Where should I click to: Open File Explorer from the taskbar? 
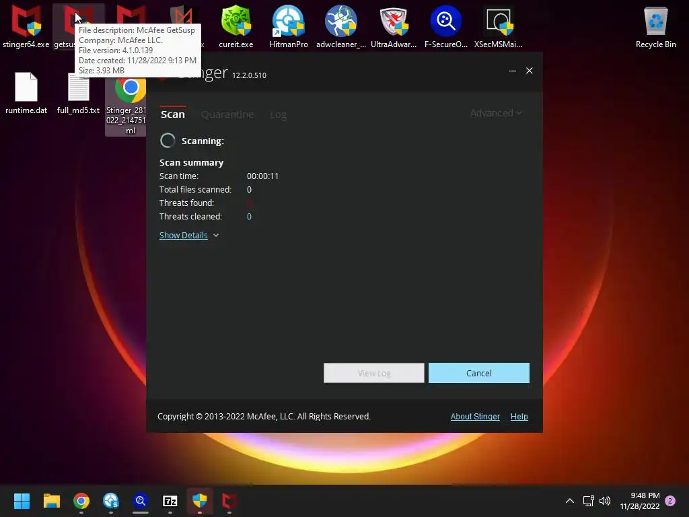pyautogui.click(x=51, y=501)
